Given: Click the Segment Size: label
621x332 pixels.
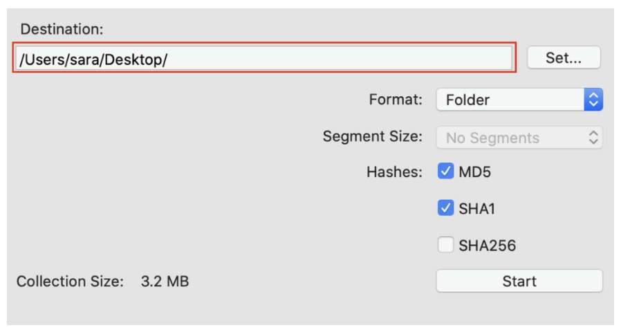Looking at the screenshot, I should coord(373,136).
